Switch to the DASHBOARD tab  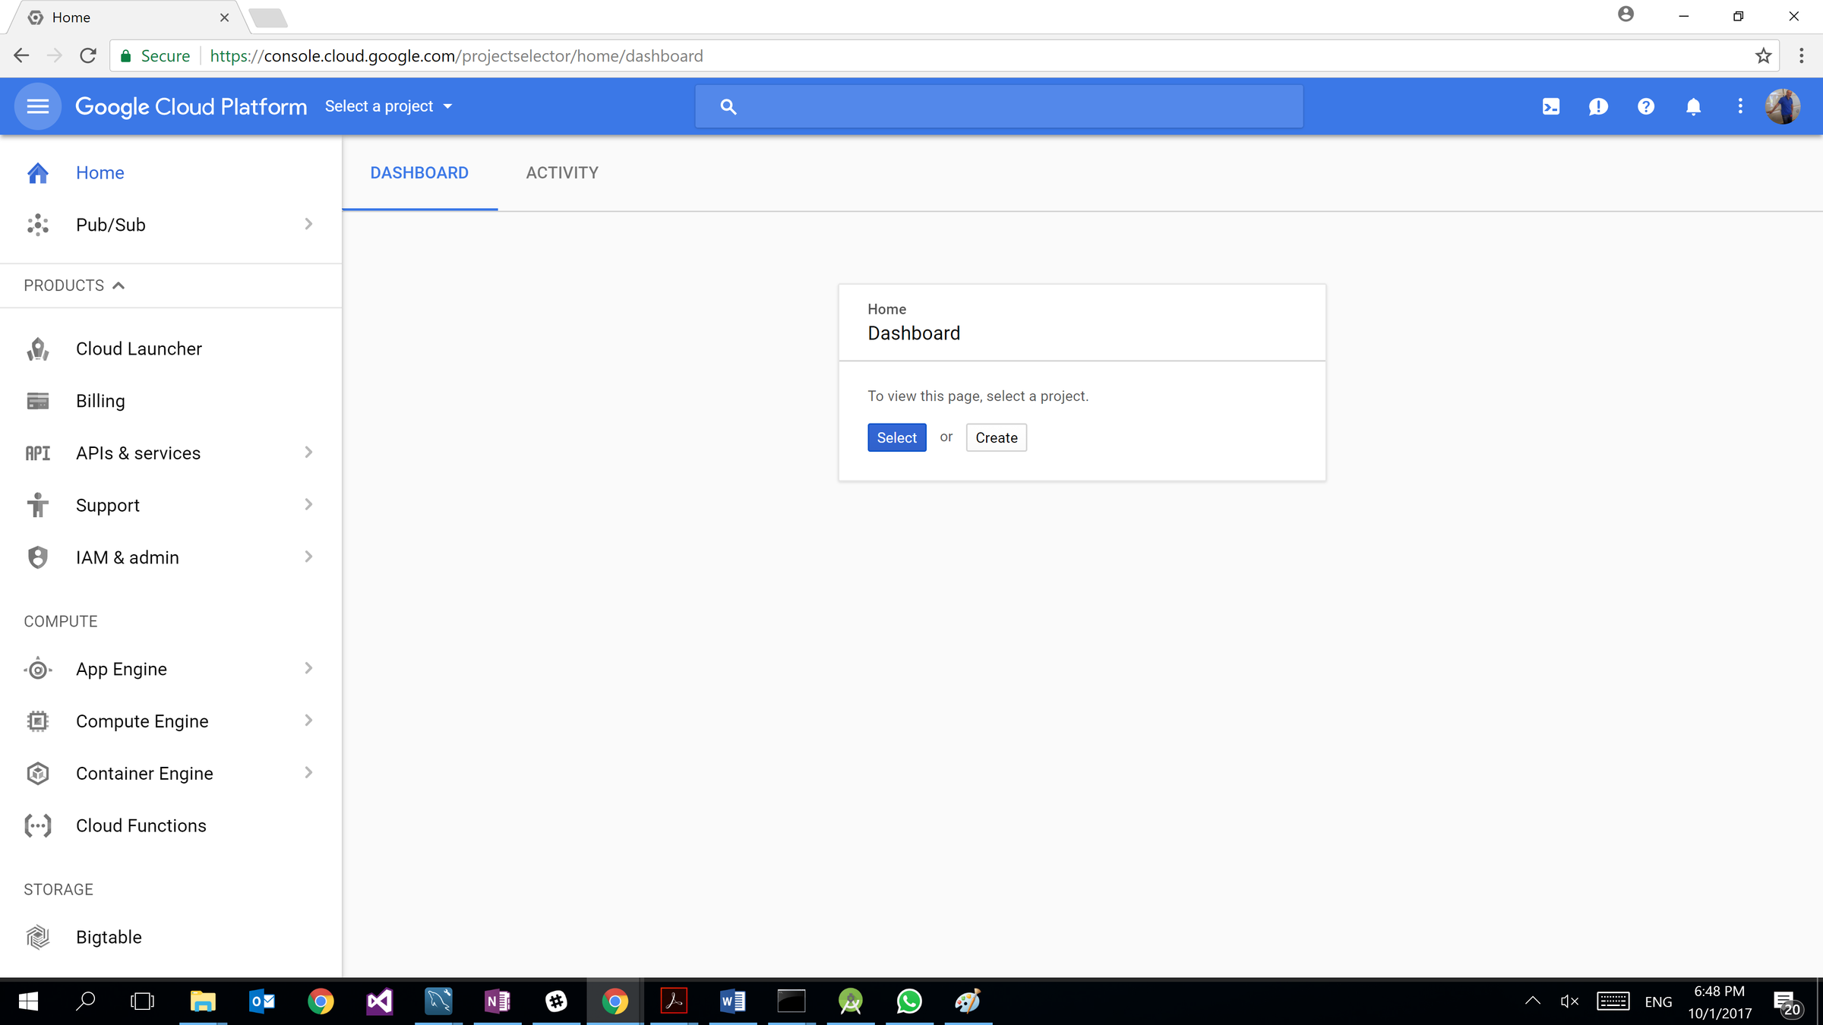(x=419, y=173)
